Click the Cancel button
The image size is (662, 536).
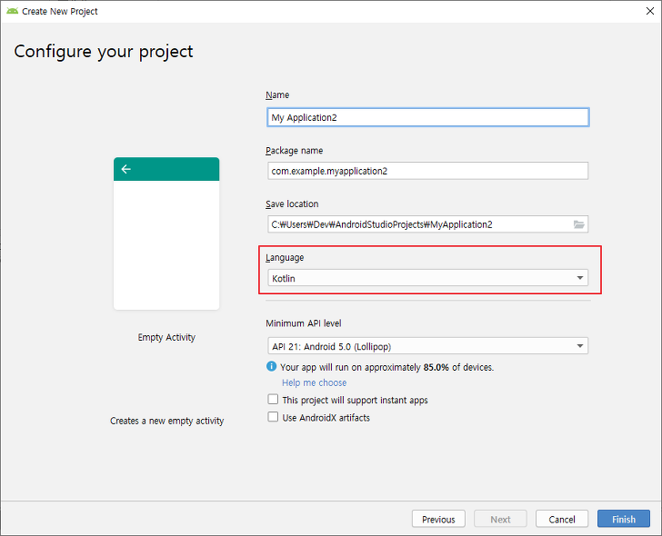tap(562, 519)
